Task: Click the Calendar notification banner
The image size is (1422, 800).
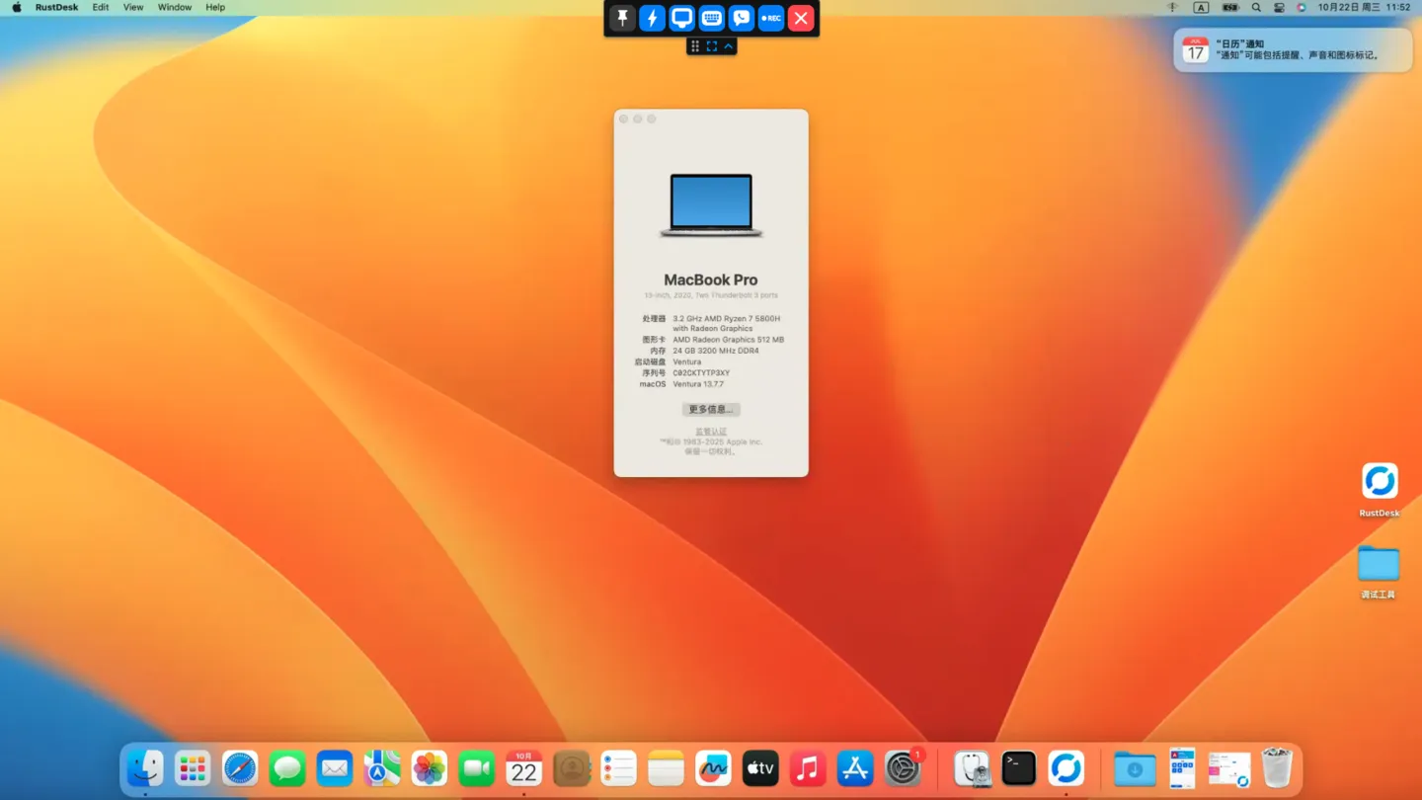Action: click(x=1293, y=49)
